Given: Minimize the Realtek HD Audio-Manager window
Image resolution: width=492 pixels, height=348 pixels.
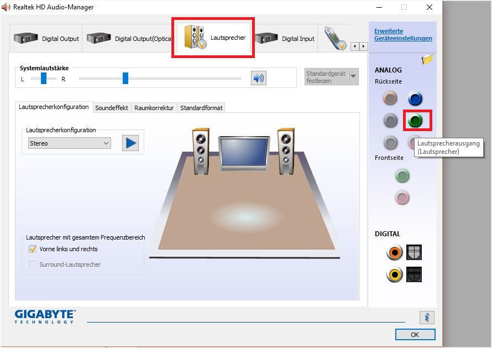Looking at the screenshot, I should click(379, 7).
